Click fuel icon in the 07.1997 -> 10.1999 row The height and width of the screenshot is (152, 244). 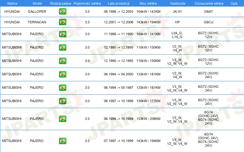point(62,141)
